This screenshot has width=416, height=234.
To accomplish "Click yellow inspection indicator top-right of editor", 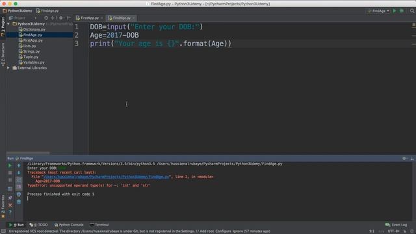I will point(413,25).
